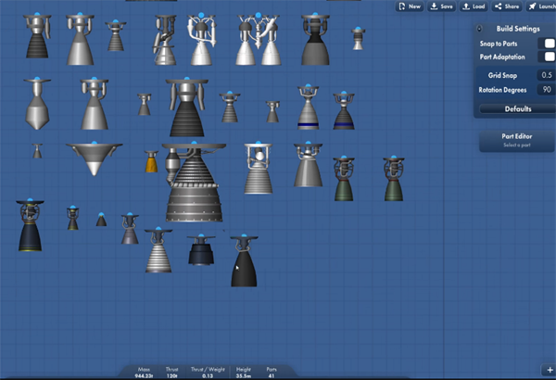Open the Rotation Degrees value 90
The height and width of the screenshot is (380, 556).
pos(547,90)
